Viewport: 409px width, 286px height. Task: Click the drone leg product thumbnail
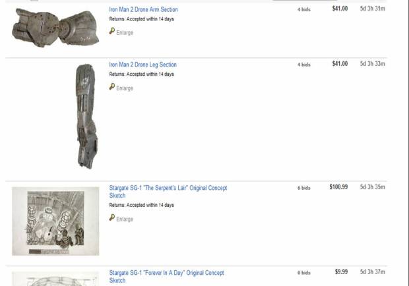pos(85,116)
